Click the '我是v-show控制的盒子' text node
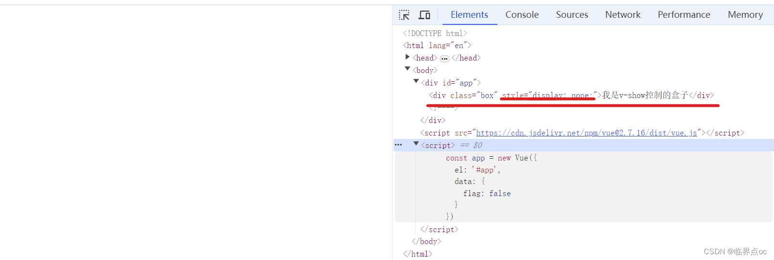This screenshot has width=774, height=260. (x=645, y=95)
